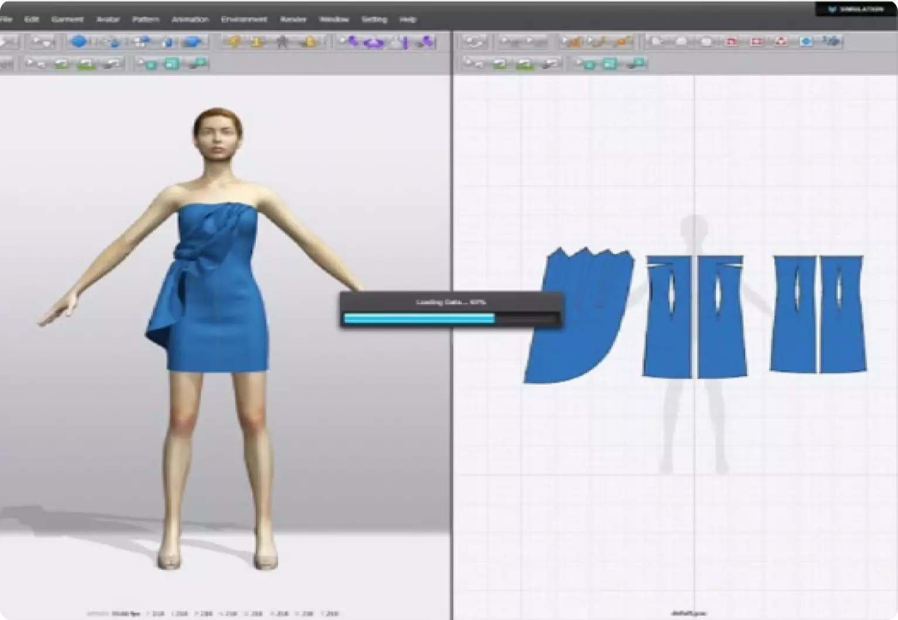Click the gray avatar figure icon in 3D toolbar

click(x=283, y=42)
